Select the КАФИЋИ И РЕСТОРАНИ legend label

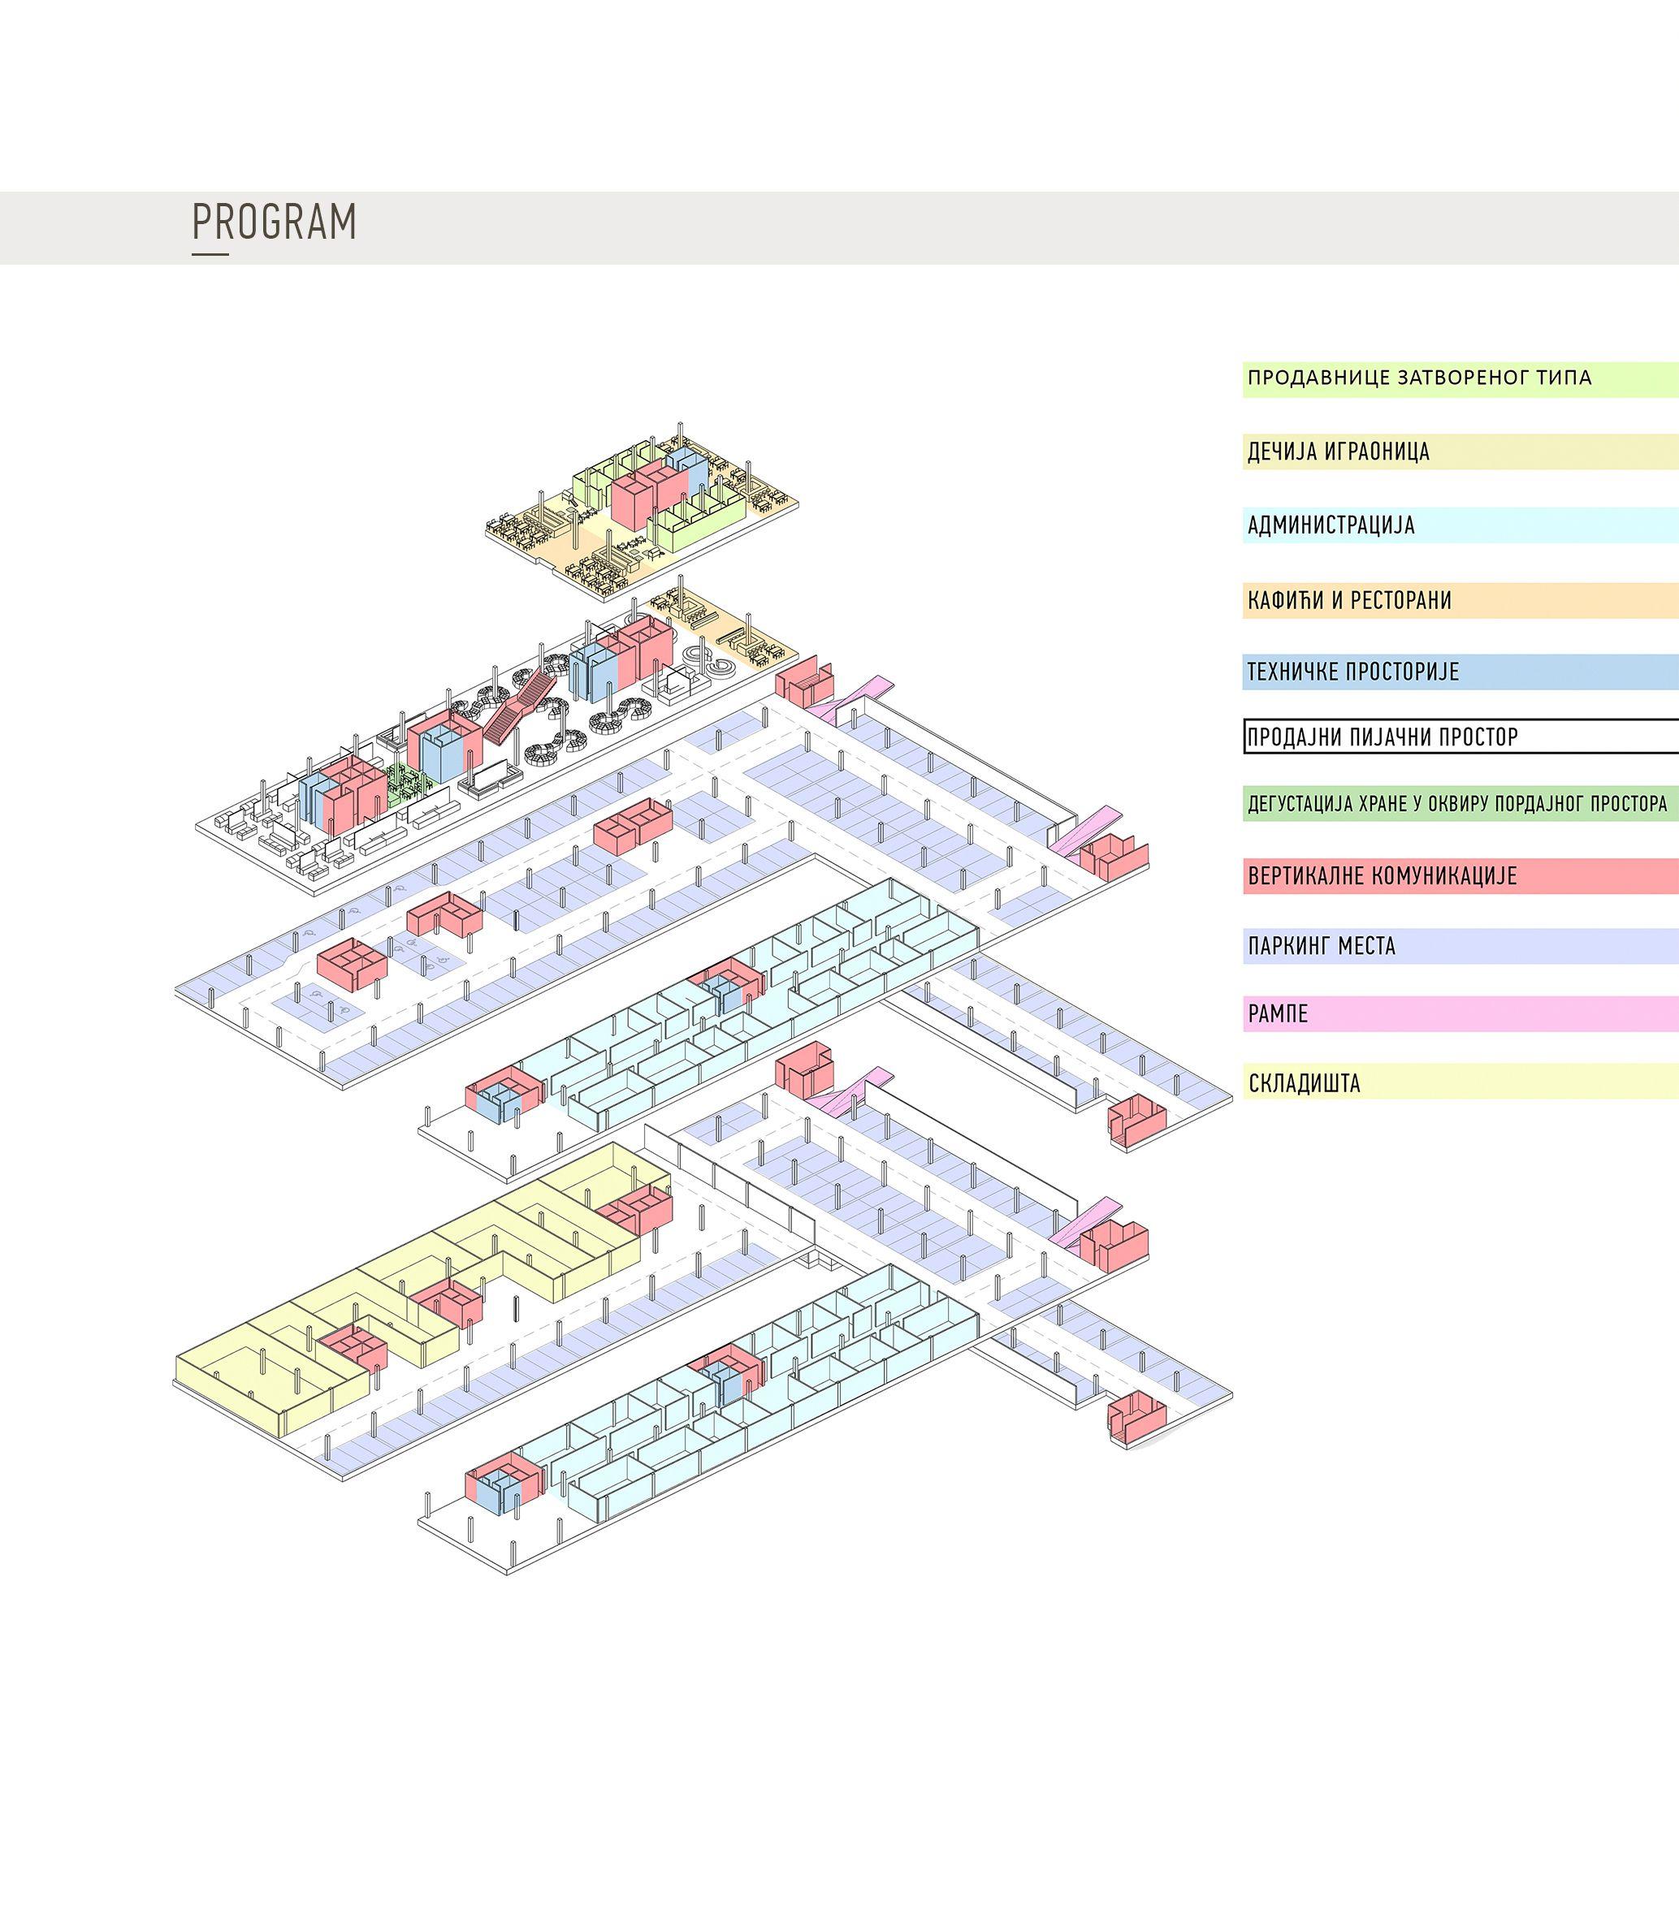point(1350,600)
